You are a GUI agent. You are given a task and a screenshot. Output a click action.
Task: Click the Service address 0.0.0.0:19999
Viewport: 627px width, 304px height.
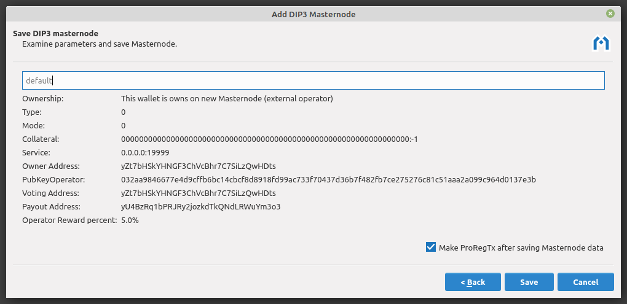(145, 153)
